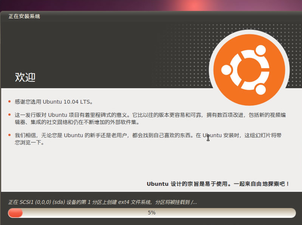
Task: Click the 5% installation progress bar
Action: 152,213
